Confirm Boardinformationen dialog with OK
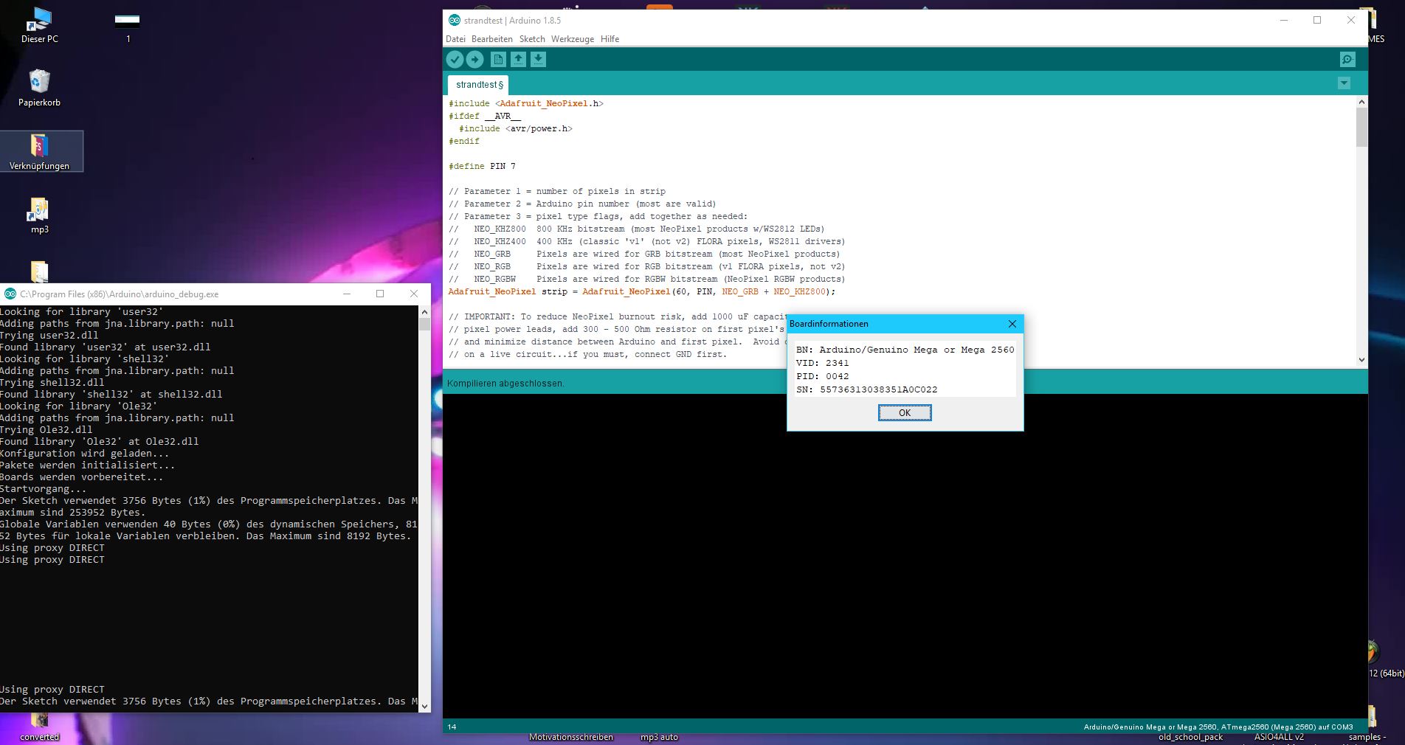Screen dimensions: 1405x745 905,413
